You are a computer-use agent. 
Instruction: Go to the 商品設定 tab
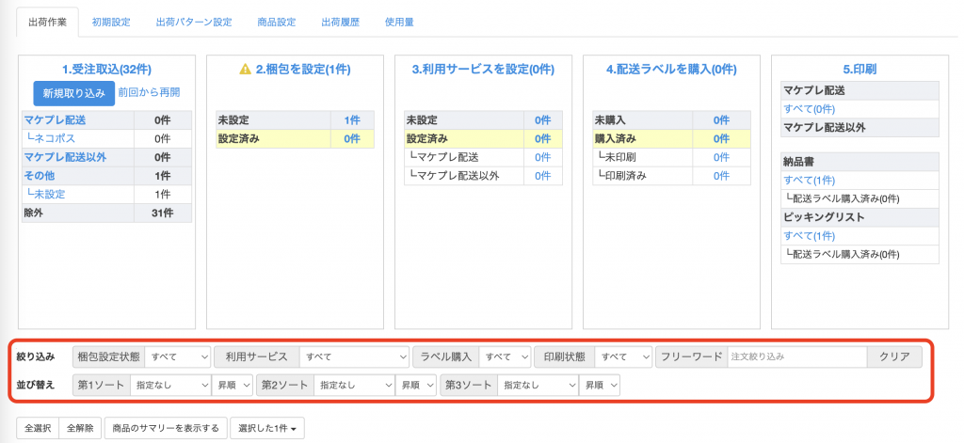click(x=277, y=23)
